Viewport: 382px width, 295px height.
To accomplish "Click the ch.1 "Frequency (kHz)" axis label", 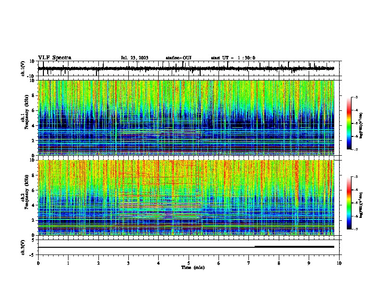I will point(27,112).
